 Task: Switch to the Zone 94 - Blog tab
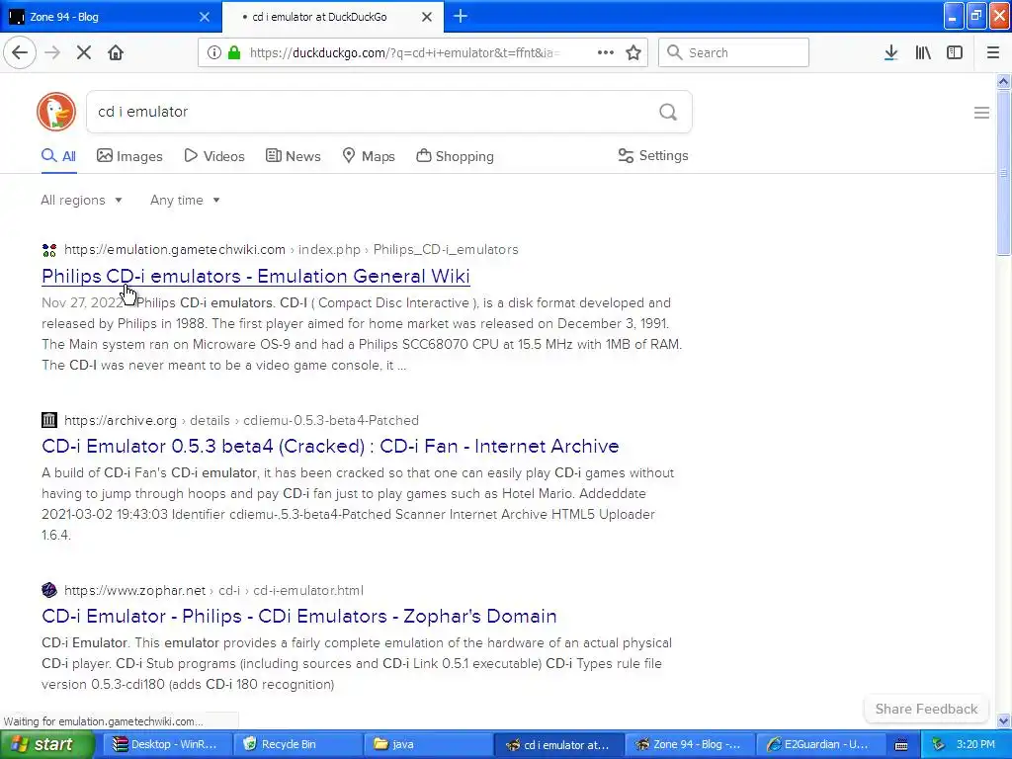coord(111,17)
